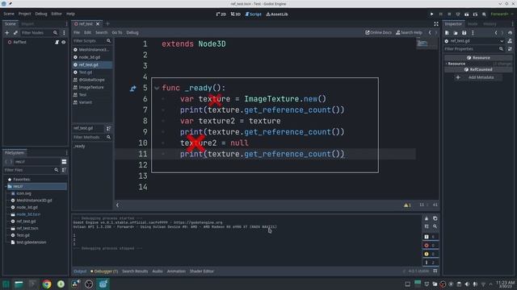Stop the running project

[449, 14]
